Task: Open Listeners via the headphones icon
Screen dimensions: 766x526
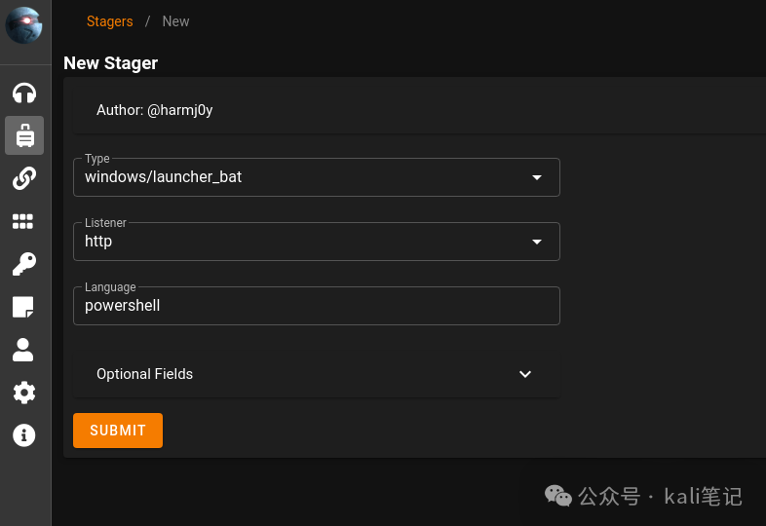Action: pyautogui.click(x=24, y=93)
